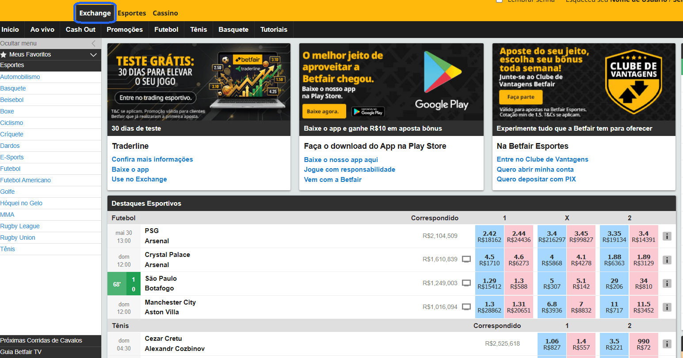Lay PSG at odds 2.44
683x358 pixels.
(x=519, y=236)
